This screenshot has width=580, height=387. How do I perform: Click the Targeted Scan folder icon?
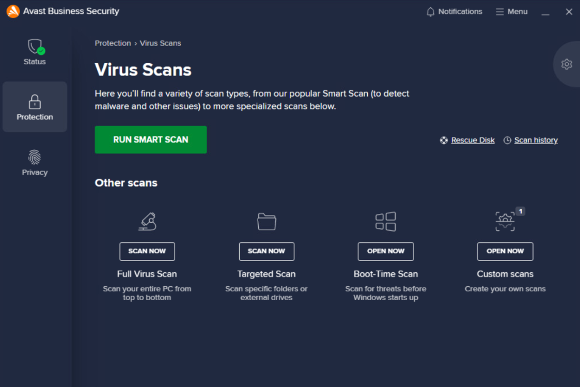click(267, 221)
